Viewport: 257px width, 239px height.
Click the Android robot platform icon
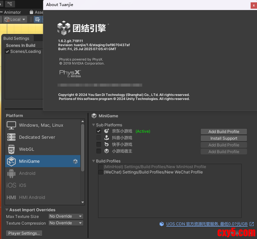tap(11, 173)
